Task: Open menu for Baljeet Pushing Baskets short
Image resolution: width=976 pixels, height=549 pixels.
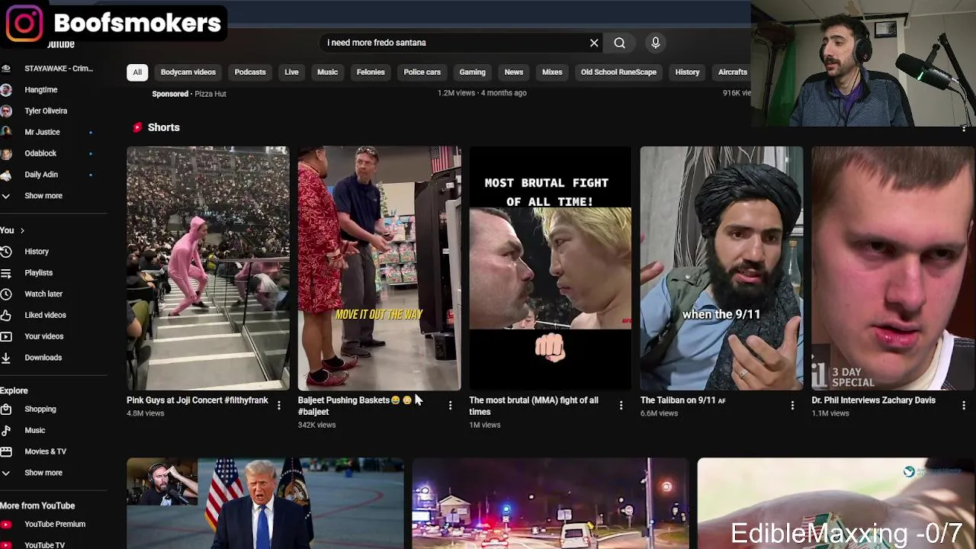Action: (450, 406)
